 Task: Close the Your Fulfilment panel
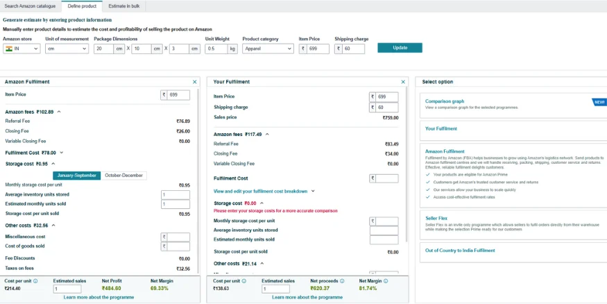coord(403,82)
